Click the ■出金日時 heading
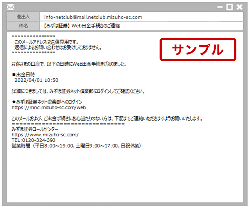This screenshot has height=208, width=249. click(23, 74)
